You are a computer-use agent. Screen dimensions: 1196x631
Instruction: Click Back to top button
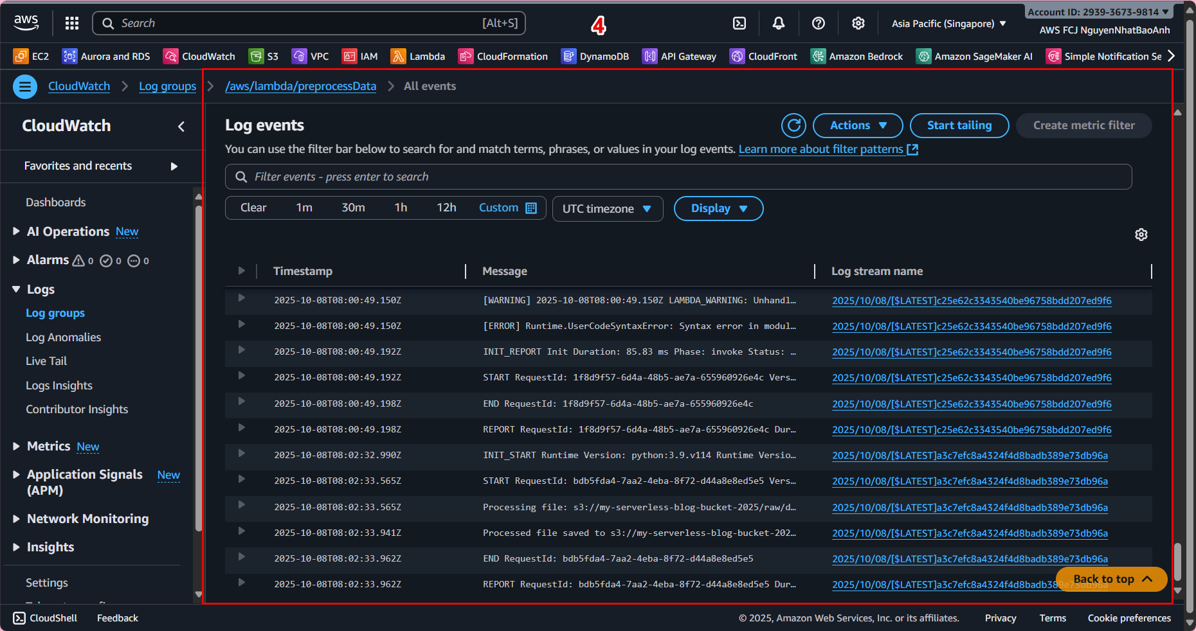coord(1112,579)
